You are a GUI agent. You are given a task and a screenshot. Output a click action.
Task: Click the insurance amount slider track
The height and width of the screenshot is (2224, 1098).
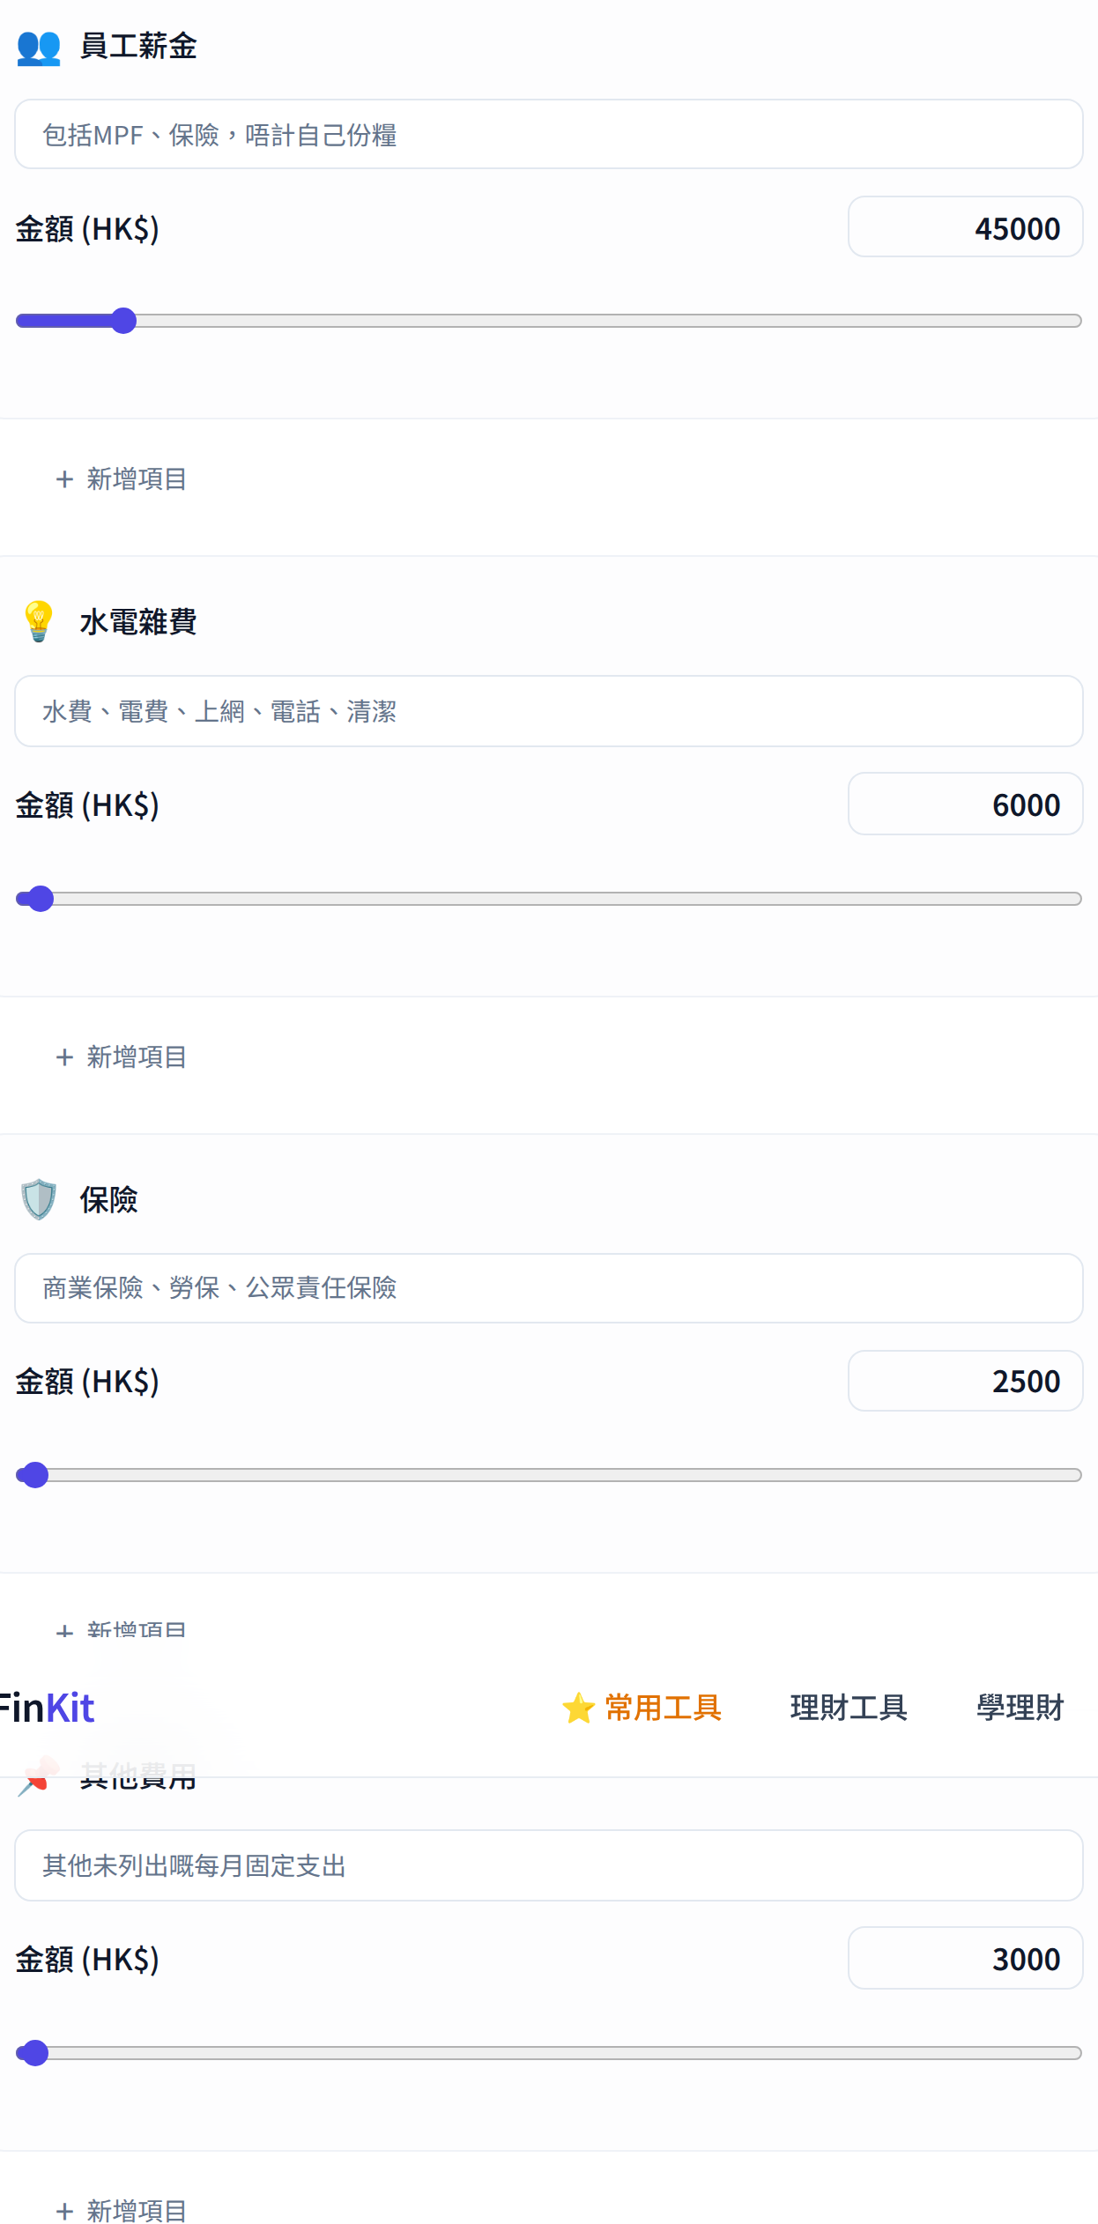(549, 1475)
